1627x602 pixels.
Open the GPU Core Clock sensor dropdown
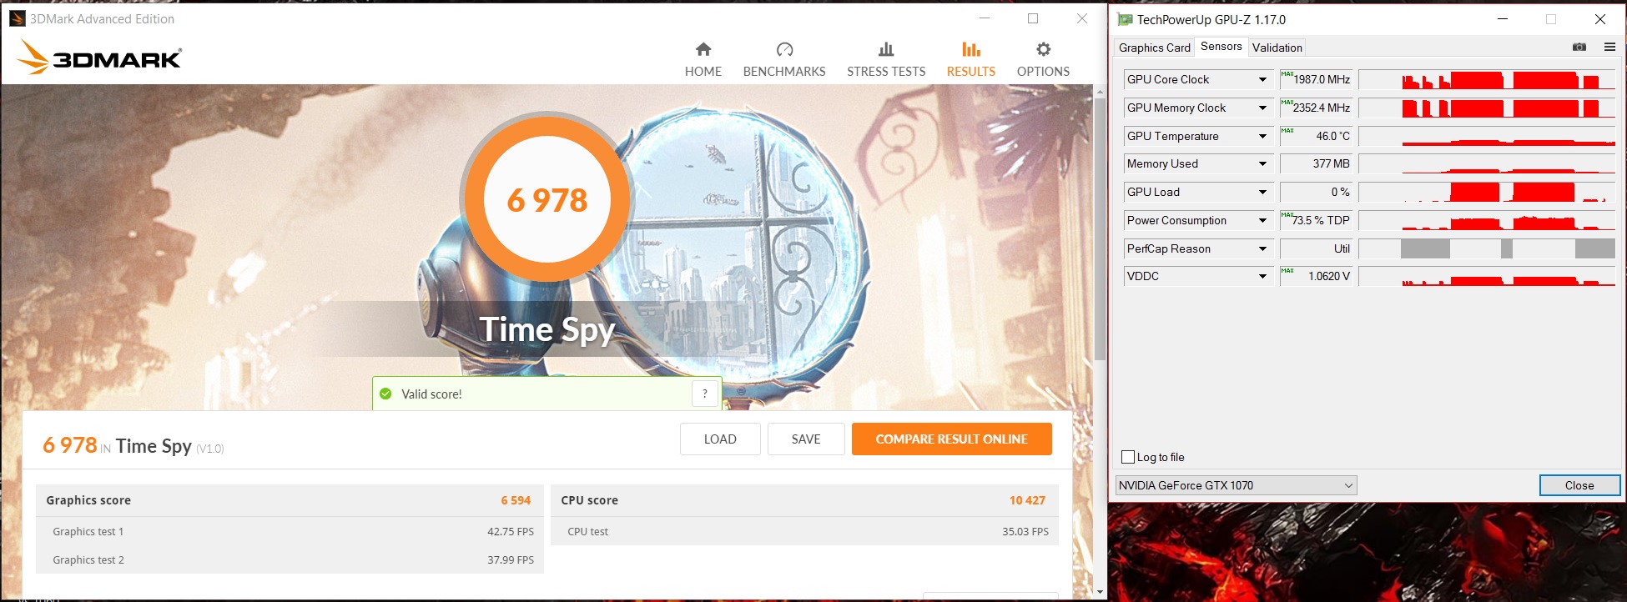1262,80
